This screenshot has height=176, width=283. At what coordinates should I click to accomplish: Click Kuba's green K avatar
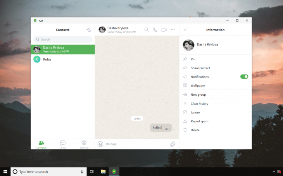click(37, 59)
